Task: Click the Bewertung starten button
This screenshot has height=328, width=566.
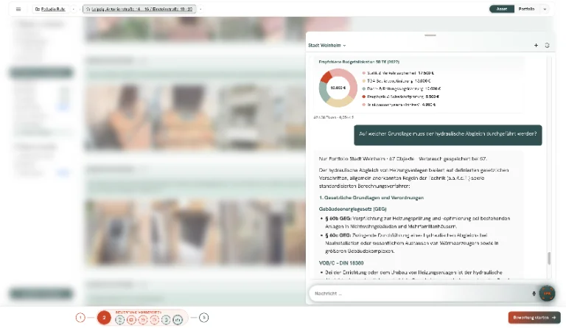Action: pyautogui.click(x=534, y=318)
